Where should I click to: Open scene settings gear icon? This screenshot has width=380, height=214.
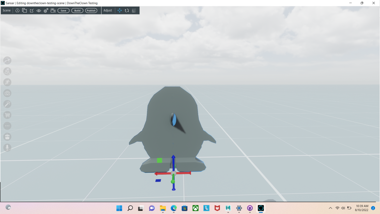[x=46, y=10]
